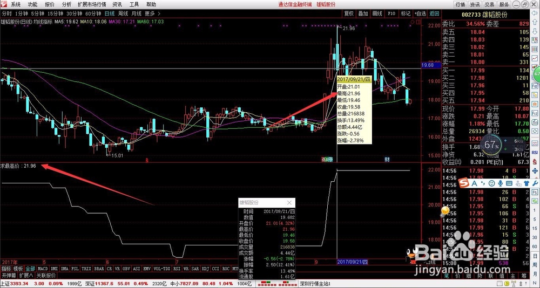Click the 返回 button
540x288 pixels.
point(434,14)
